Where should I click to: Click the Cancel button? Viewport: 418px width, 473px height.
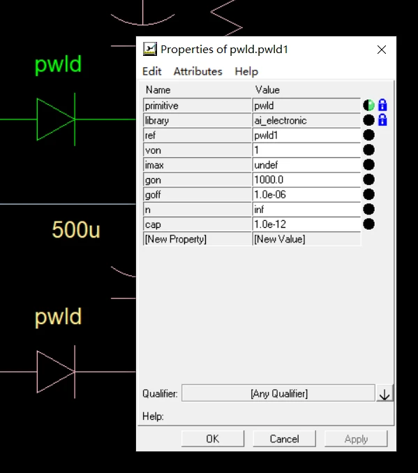point(285,439)
